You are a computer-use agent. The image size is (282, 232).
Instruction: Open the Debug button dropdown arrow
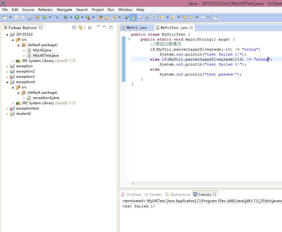(x=71, y=17)
